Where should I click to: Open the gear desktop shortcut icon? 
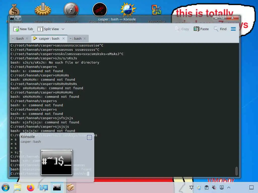(43, 9)
